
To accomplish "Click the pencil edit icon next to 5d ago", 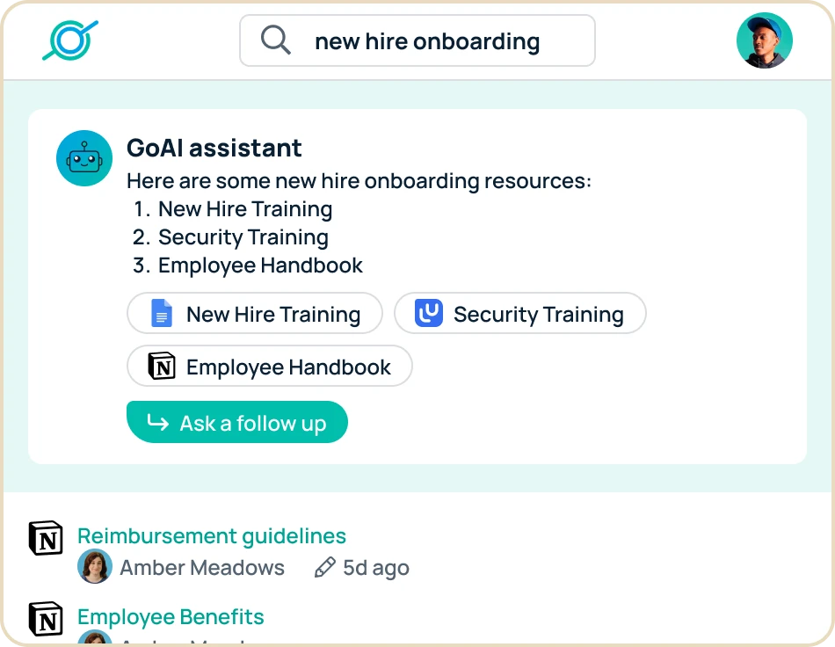I will 325,567.
